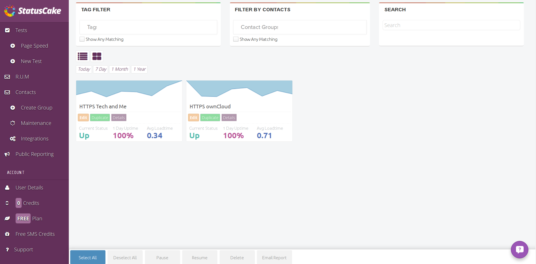
Task: Open Integrations in the sidebar
Action: [x=34, y=138]
